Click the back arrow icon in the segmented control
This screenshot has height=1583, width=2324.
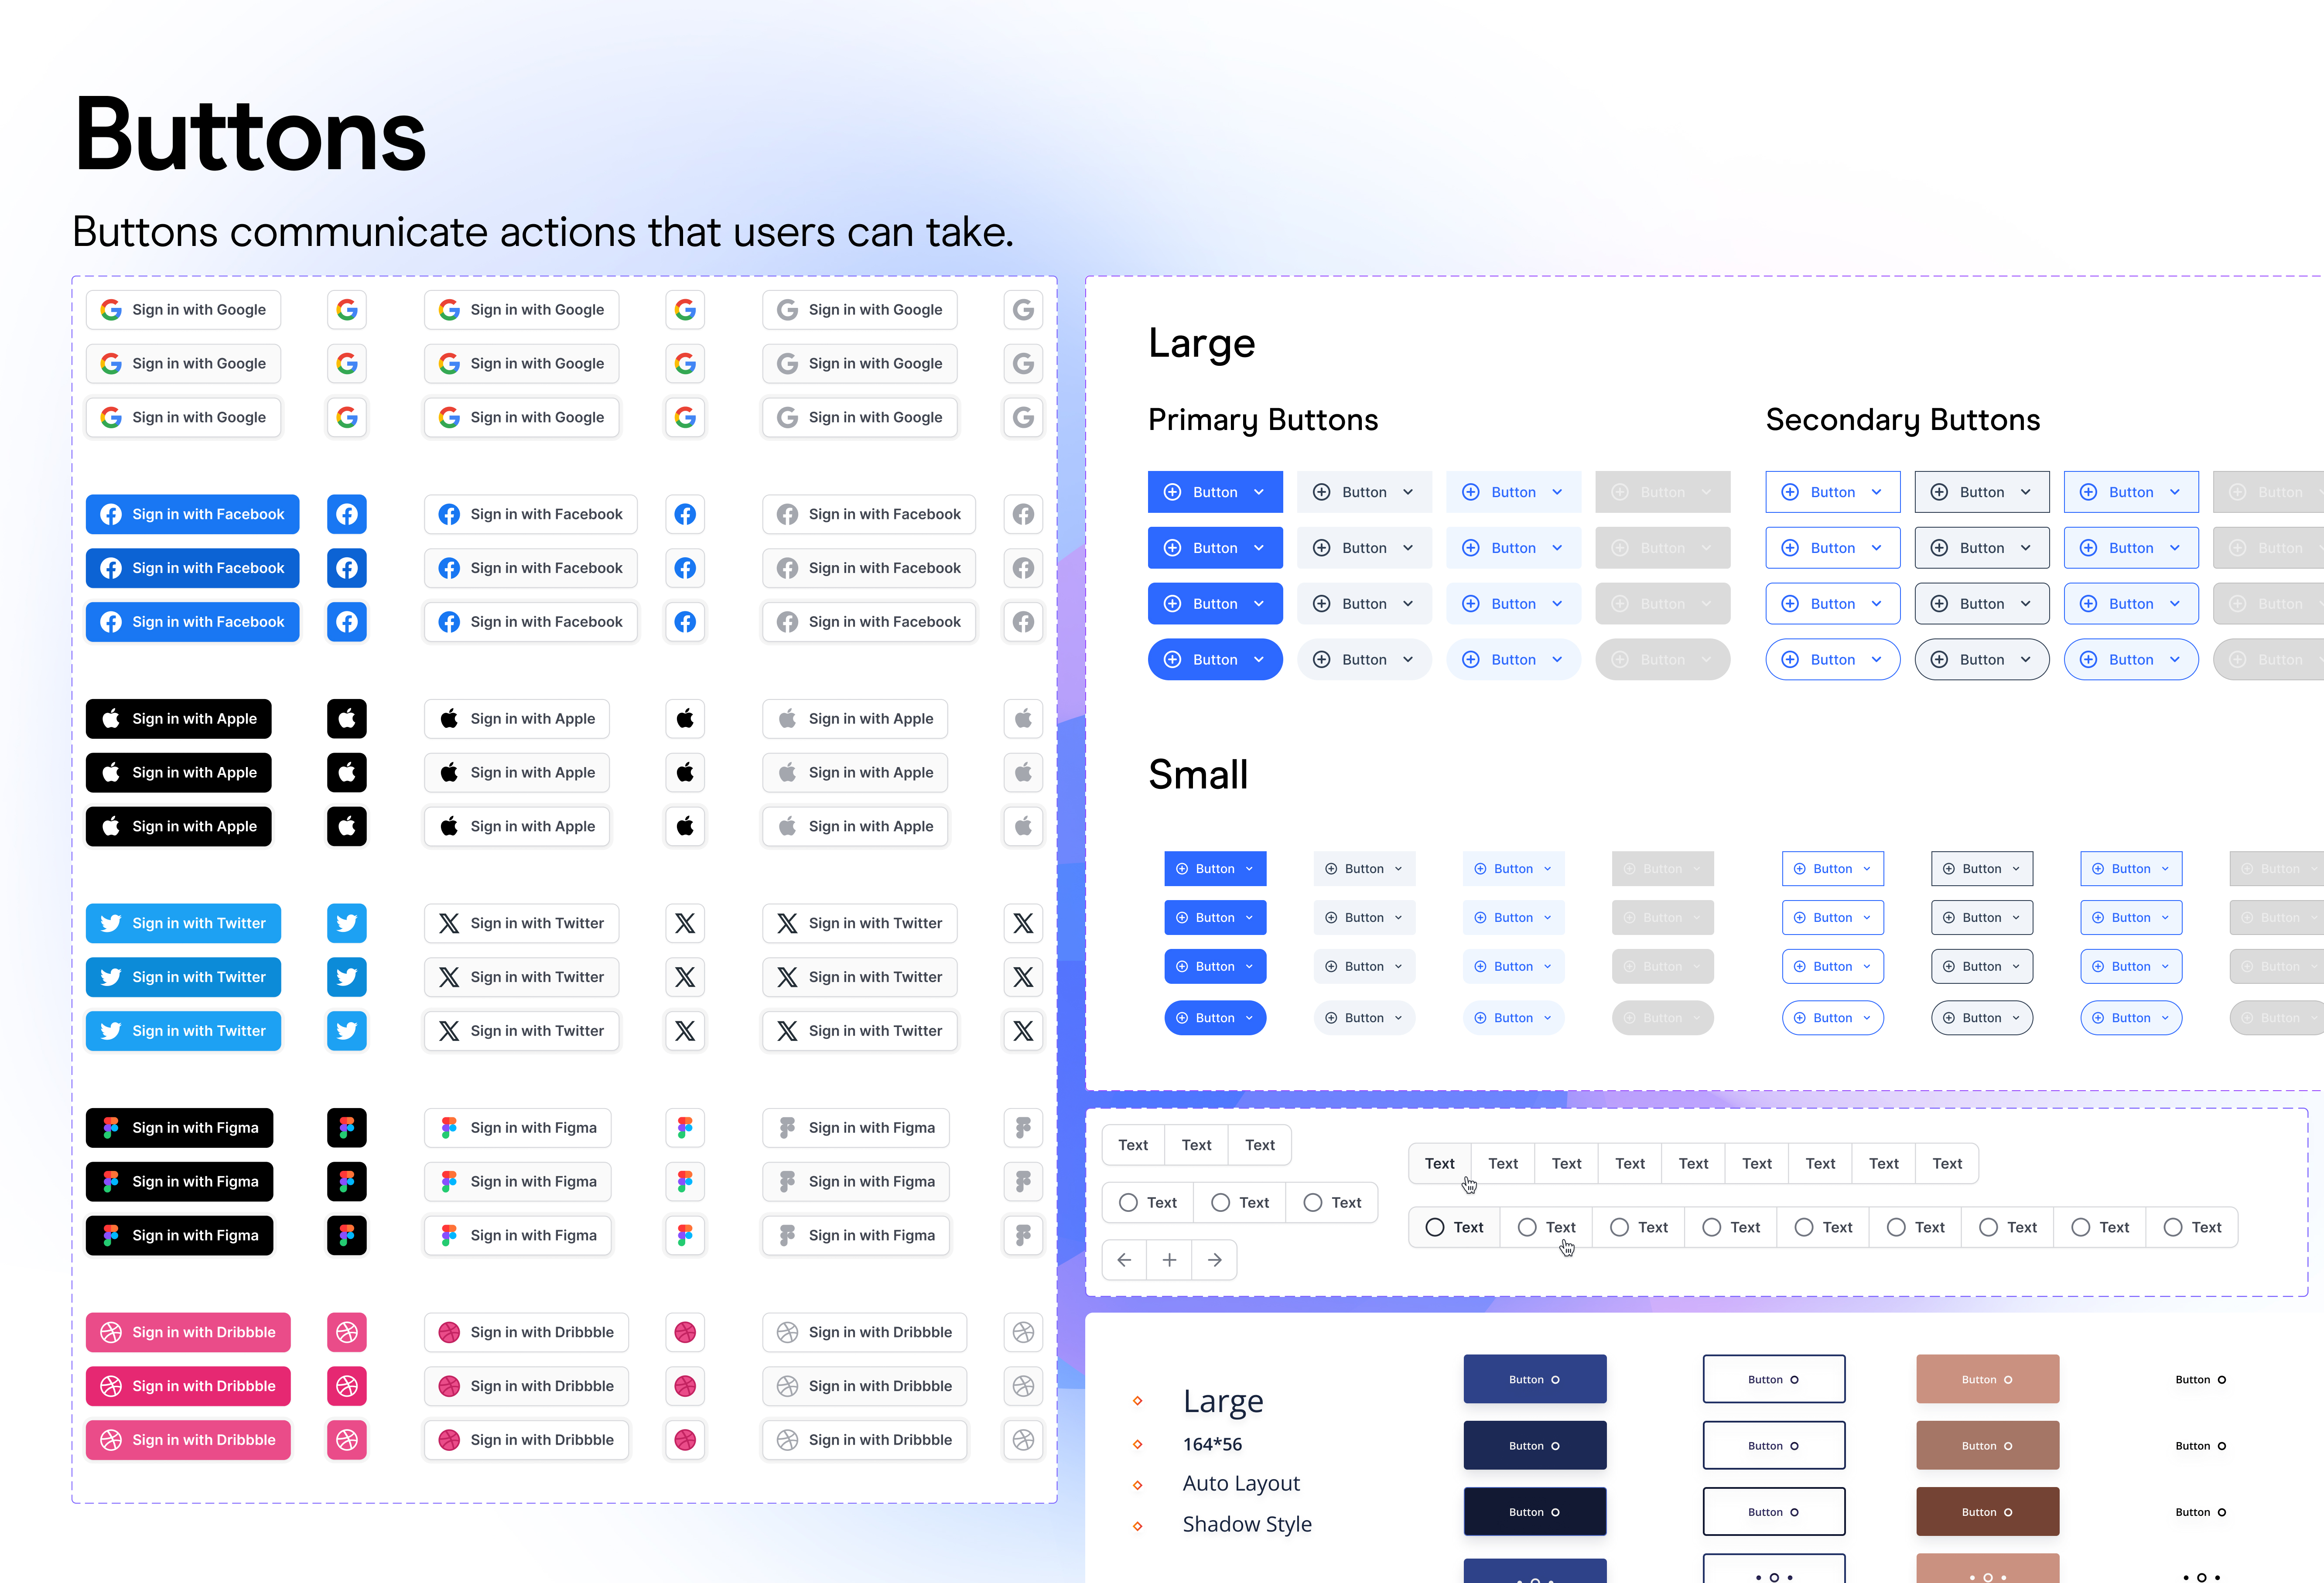tap(1124, 1260)
